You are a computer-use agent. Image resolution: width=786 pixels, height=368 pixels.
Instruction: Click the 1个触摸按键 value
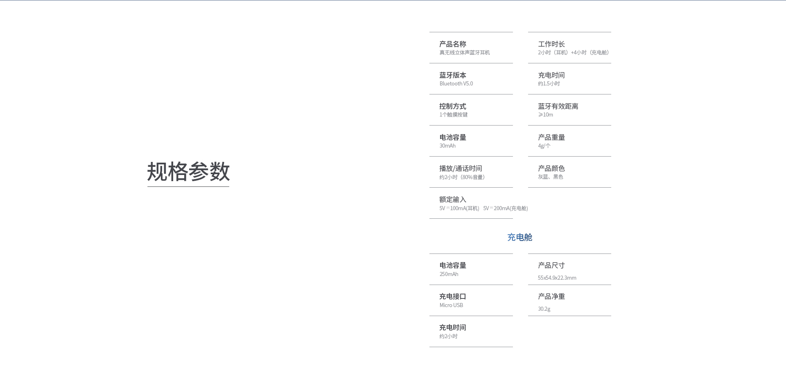point(454,115)
